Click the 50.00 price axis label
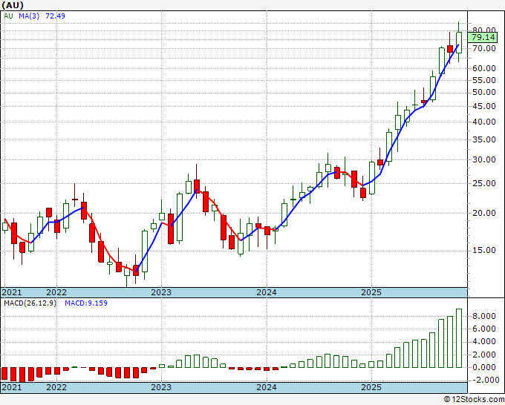 coord(483,92)
